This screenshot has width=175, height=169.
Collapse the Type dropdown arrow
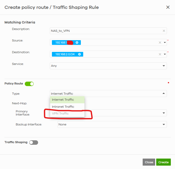coord(164,93)
